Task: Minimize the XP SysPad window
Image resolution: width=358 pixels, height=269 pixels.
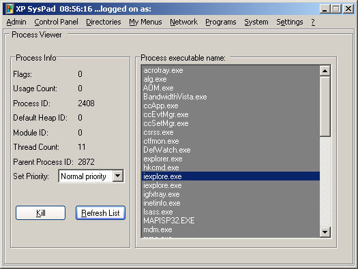Action: click(325, 9)
